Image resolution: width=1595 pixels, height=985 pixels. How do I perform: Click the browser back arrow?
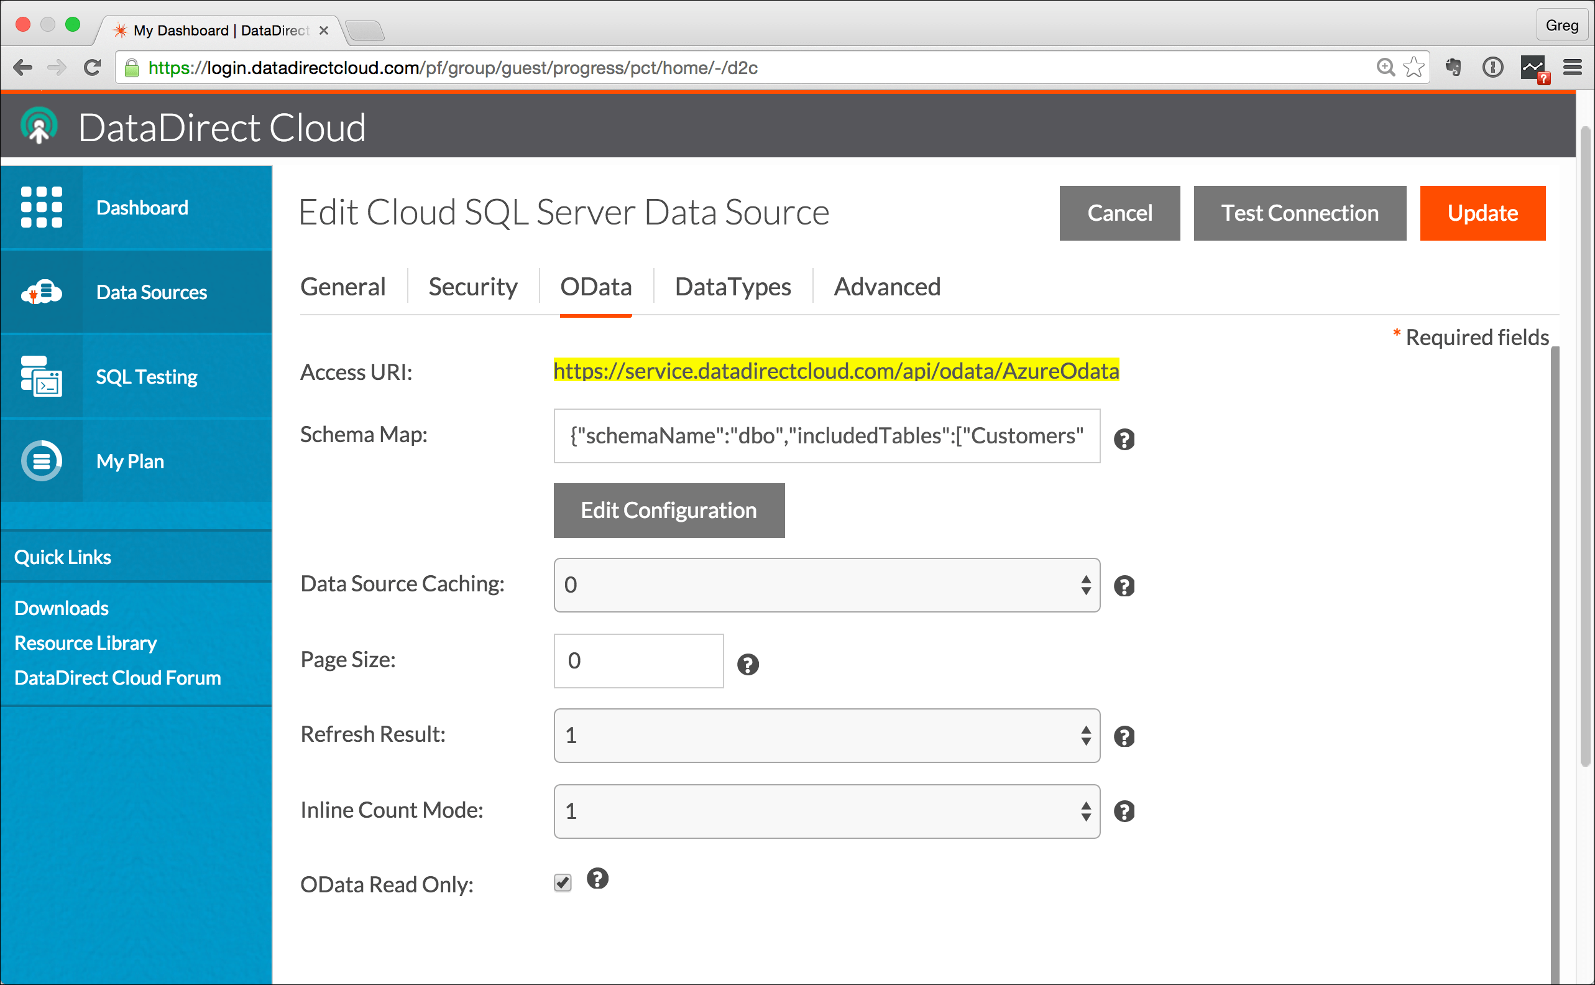pos(23,68)
